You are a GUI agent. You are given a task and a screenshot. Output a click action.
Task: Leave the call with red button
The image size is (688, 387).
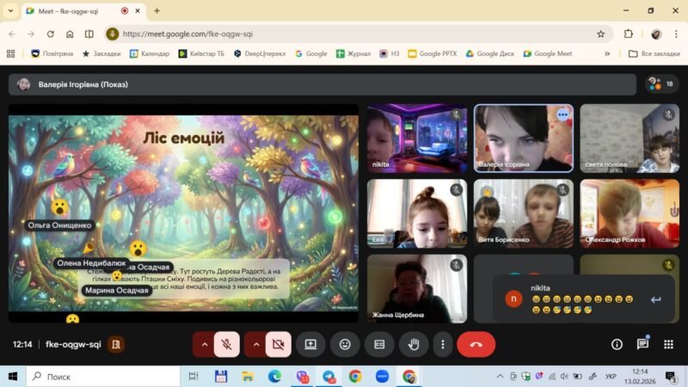476,344
